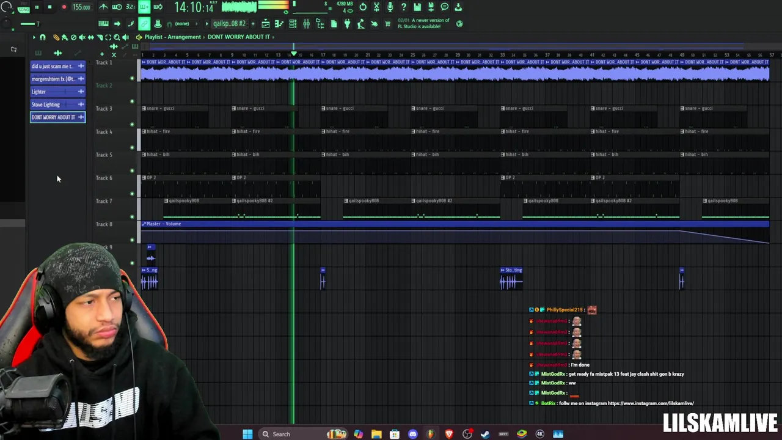Click the undo history icon
Image resolution: width=782 pixels, height=440 pixels.
[x=363, y=7]
